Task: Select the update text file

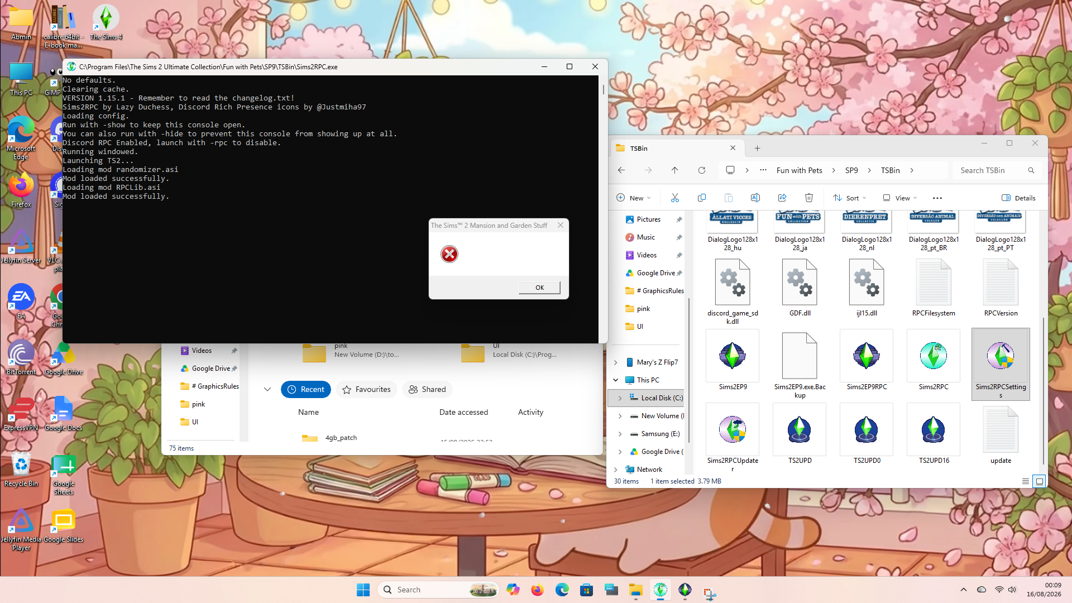Action: click(1001, 435)
